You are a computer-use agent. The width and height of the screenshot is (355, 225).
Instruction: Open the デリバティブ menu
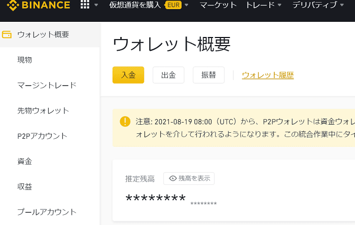(315, 5)
